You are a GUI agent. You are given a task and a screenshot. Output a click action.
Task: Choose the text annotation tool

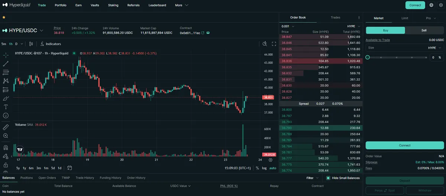point(6,107)
